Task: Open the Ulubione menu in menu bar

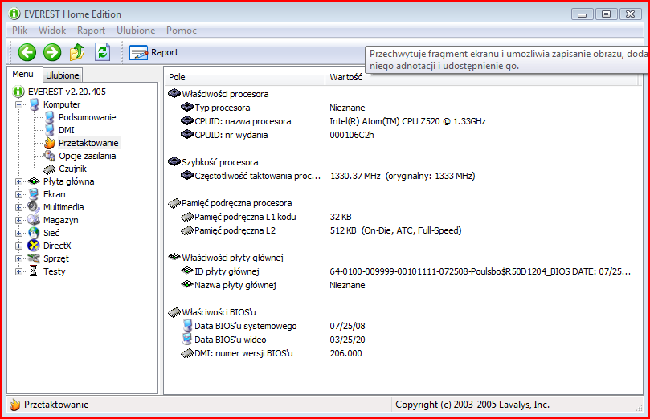Action: [x=136, y=31]
